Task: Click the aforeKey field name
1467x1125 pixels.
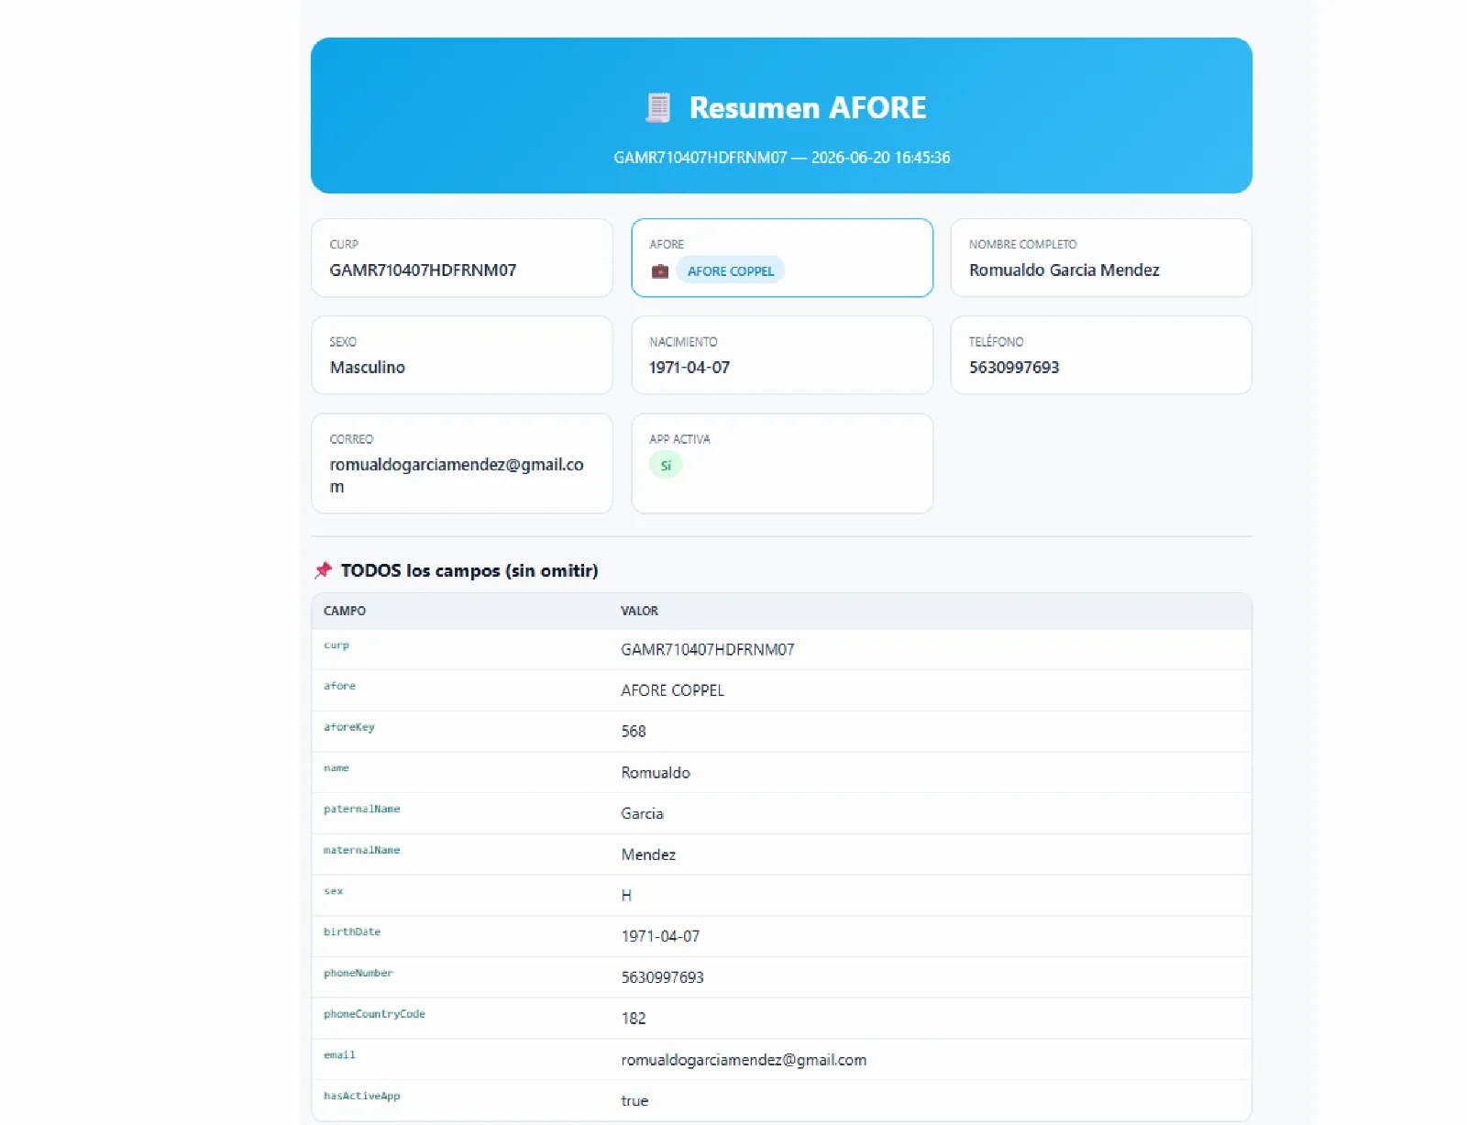Action: (x=349, y=727)
